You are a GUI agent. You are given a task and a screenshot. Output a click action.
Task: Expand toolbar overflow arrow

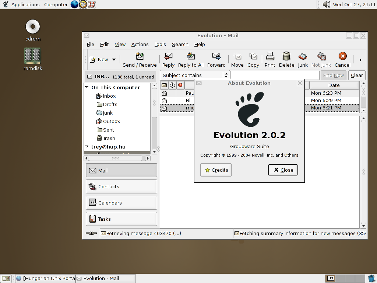click(x=360, y=60)
